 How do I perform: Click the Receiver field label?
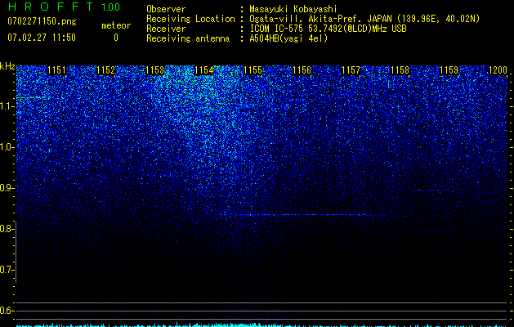click(166, 29)
